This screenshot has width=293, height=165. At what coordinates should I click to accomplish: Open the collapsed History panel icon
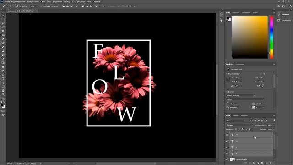click(222, 14)
